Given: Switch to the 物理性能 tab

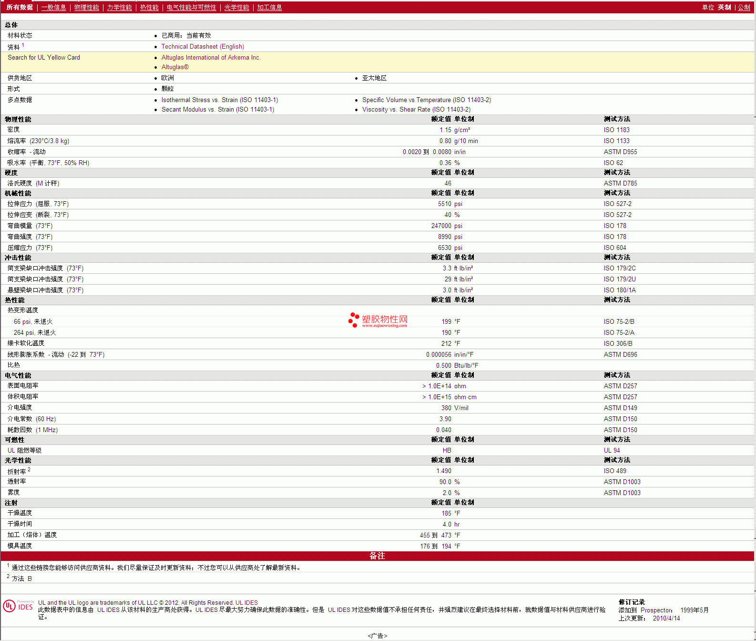Looking at the screenshot, I should click(x=86, y=8).
